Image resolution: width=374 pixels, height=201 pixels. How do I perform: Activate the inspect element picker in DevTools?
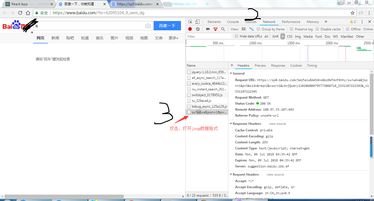[190, 22]
